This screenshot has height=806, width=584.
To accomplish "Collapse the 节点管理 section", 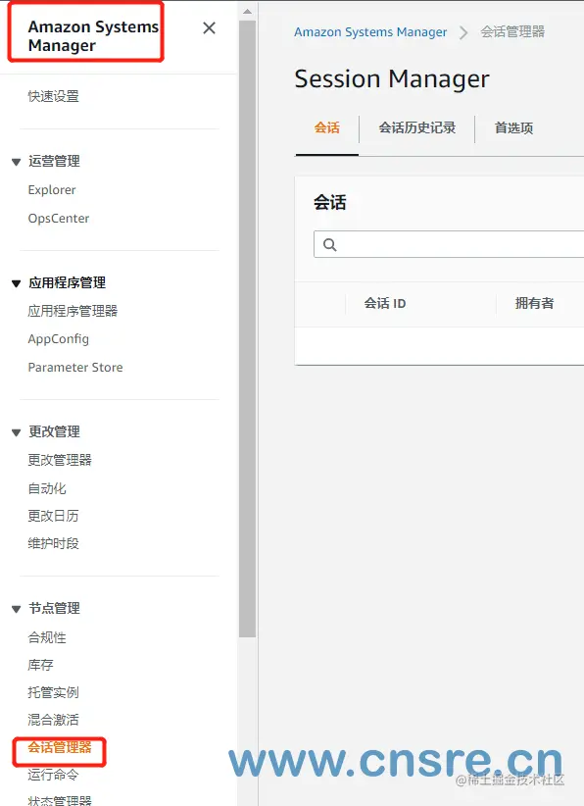I will (16, 609).
